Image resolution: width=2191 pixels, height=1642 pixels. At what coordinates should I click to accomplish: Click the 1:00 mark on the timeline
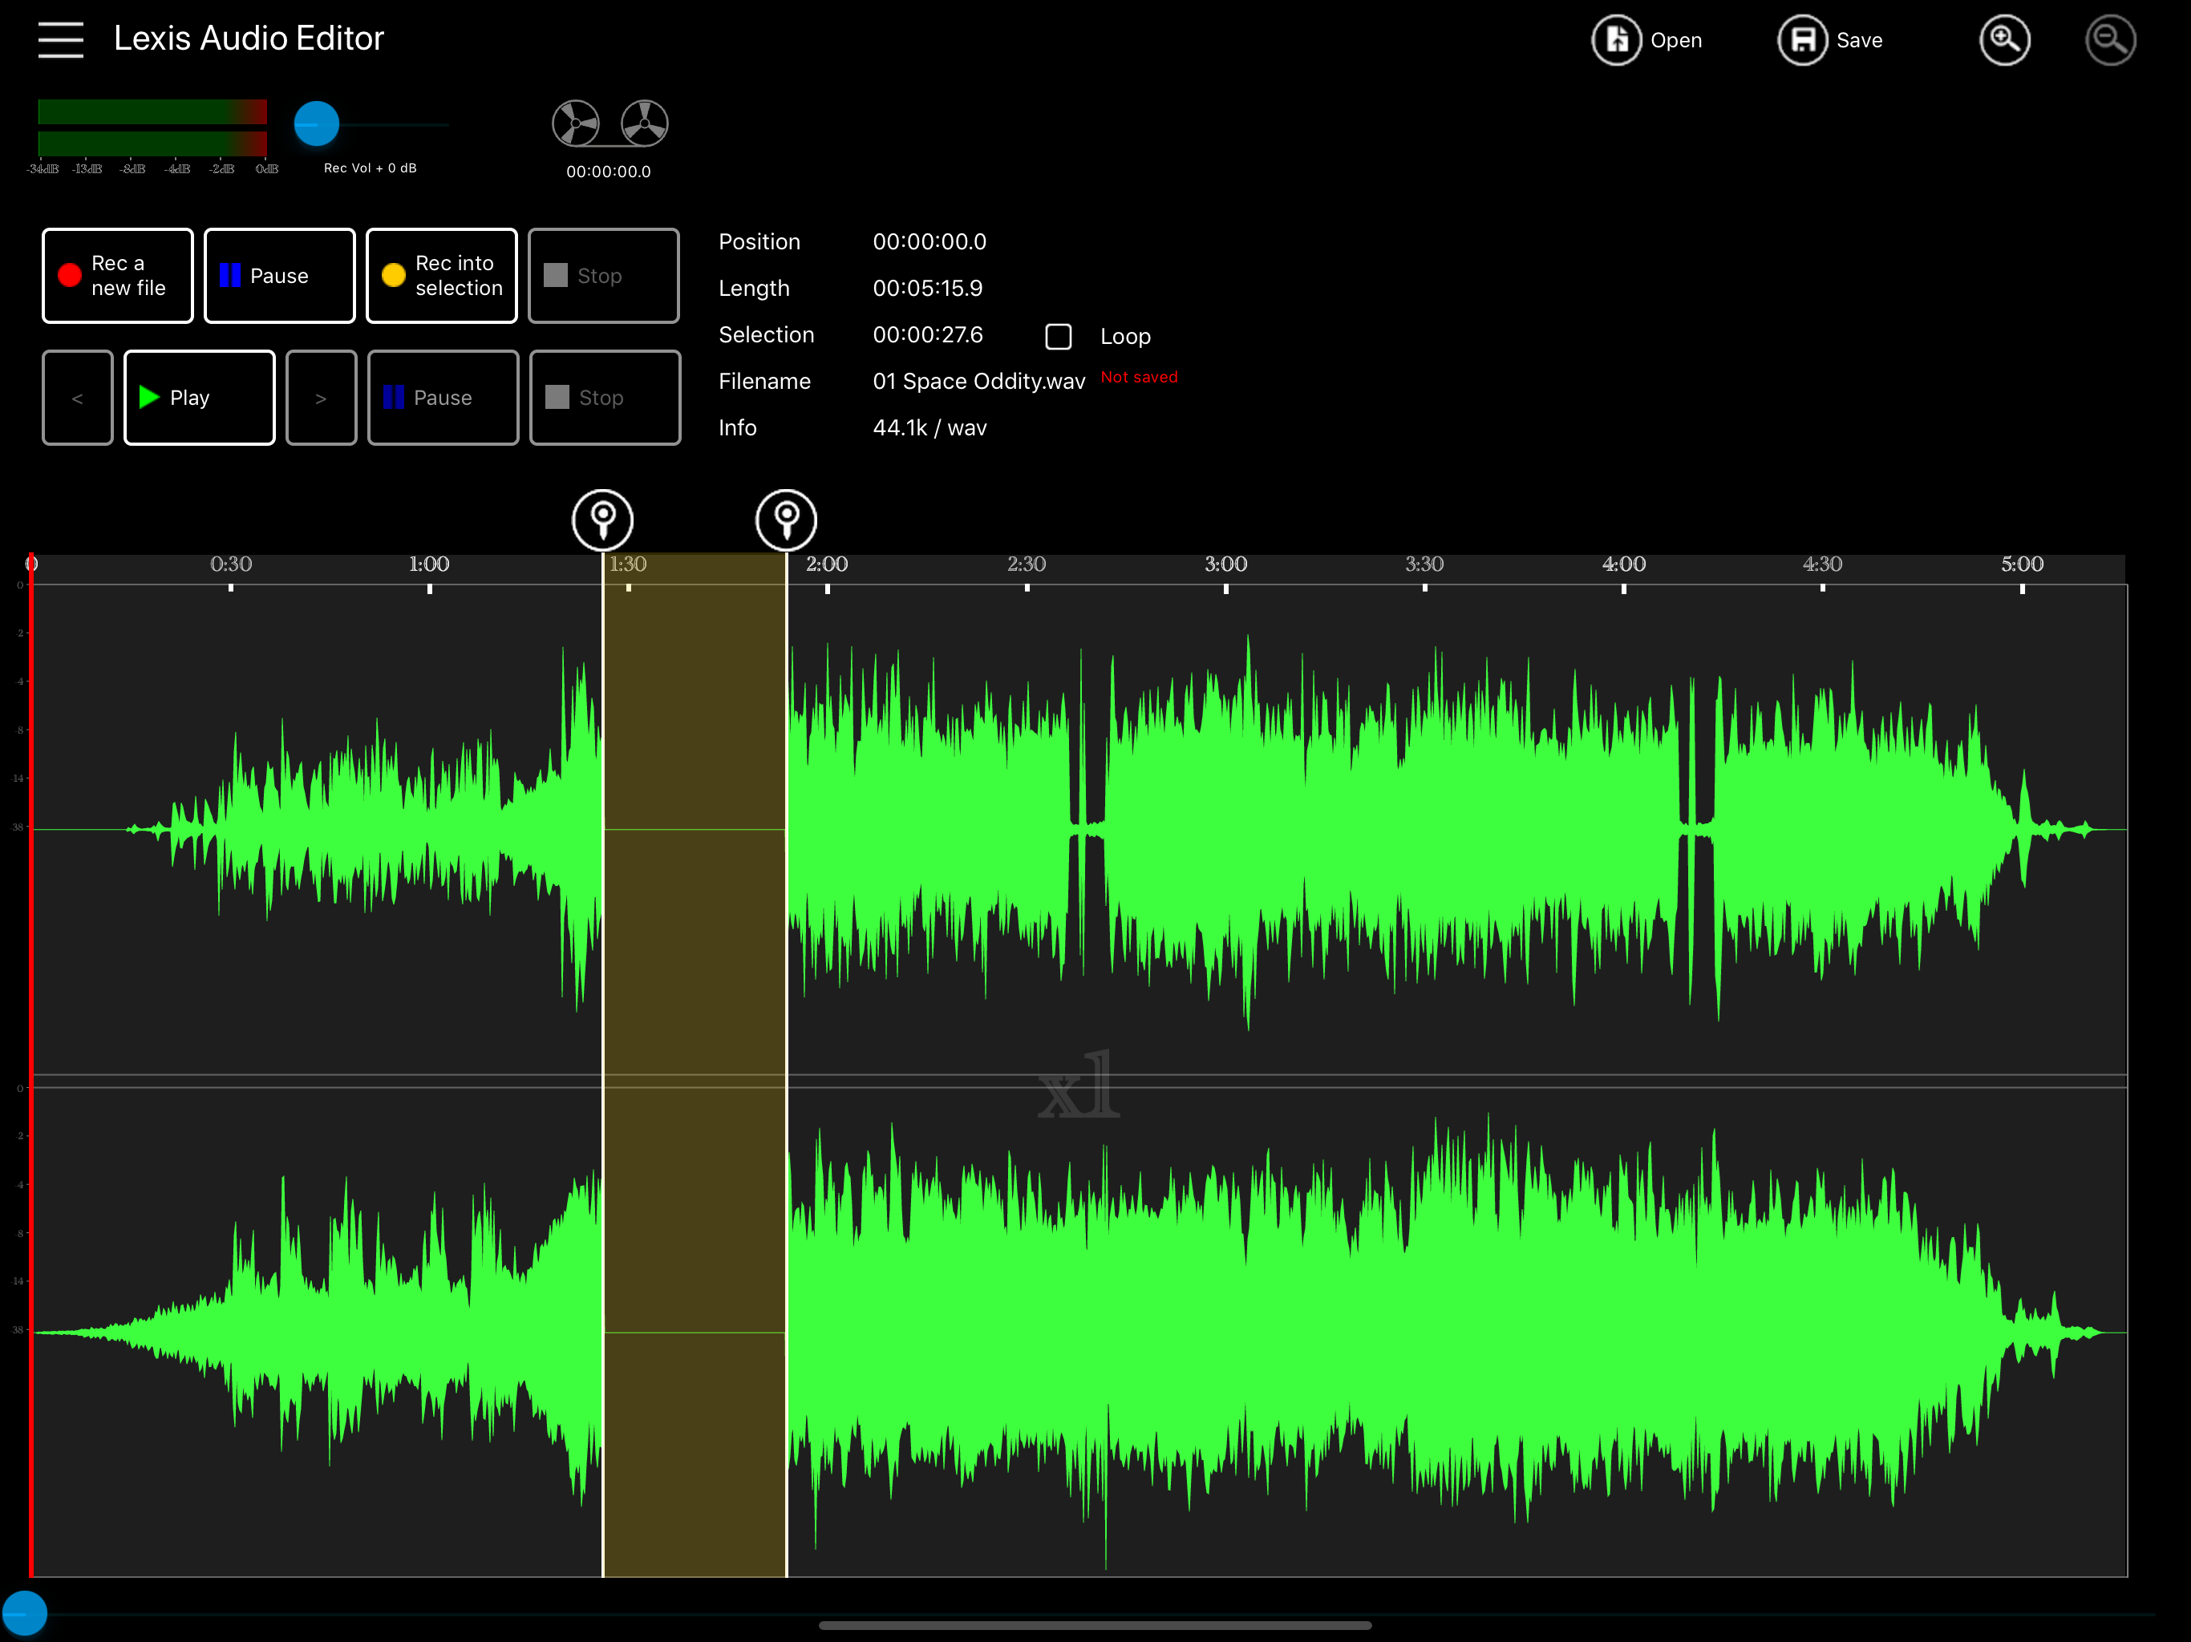(x=429, y=564)
